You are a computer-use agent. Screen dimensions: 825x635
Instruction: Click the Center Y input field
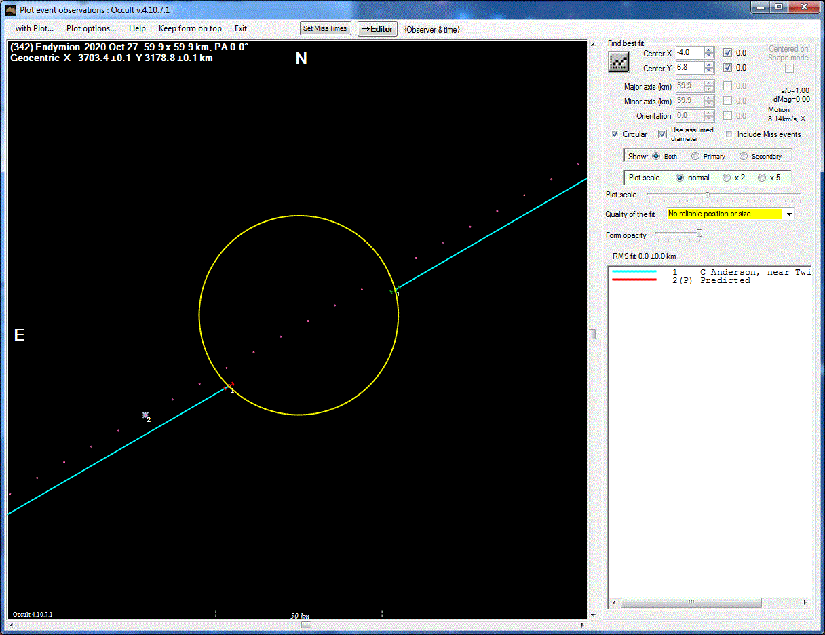click(689, 68)
